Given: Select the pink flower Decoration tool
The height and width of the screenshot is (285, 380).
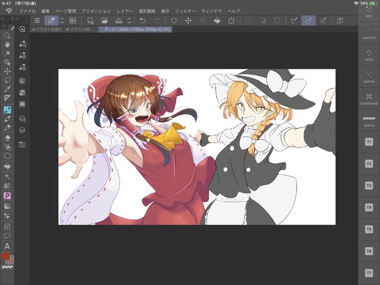Looking at the screenshot, I should pos(7,196).
